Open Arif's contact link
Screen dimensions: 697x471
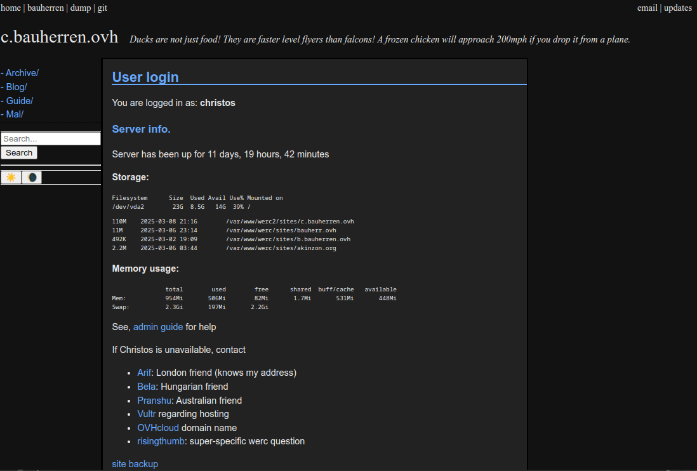[x=144, y=373]
